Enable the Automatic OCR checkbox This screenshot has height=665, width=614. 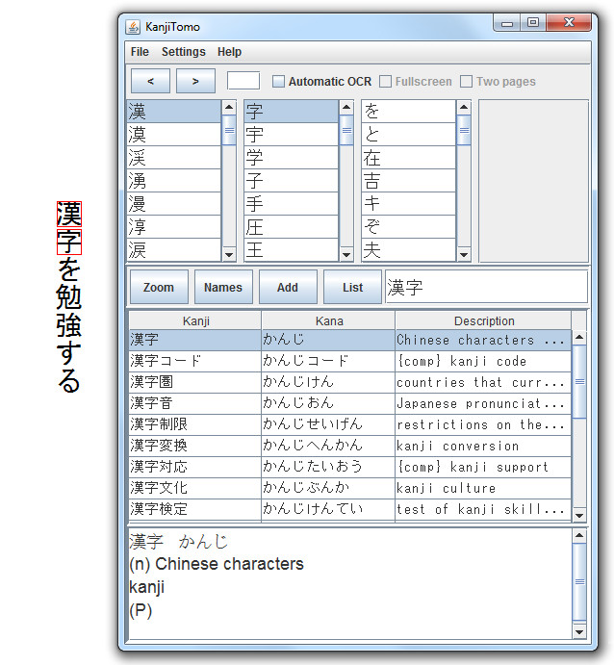coord(278,82)
